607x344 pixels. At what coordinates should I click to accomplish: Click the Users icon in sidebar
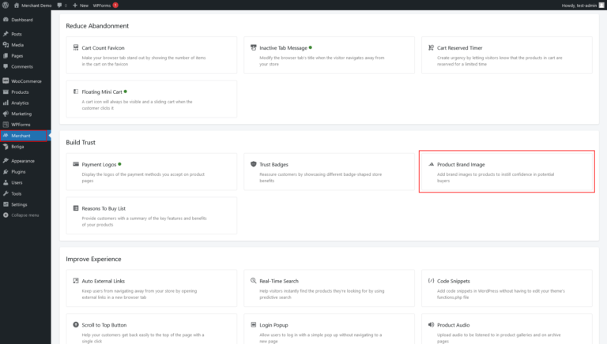(x=6, y=182)
